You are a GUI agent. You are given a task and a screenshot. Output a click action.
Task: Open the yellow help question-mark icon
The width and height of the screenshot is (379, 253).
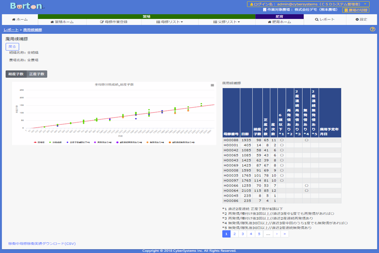coord(373,29)
